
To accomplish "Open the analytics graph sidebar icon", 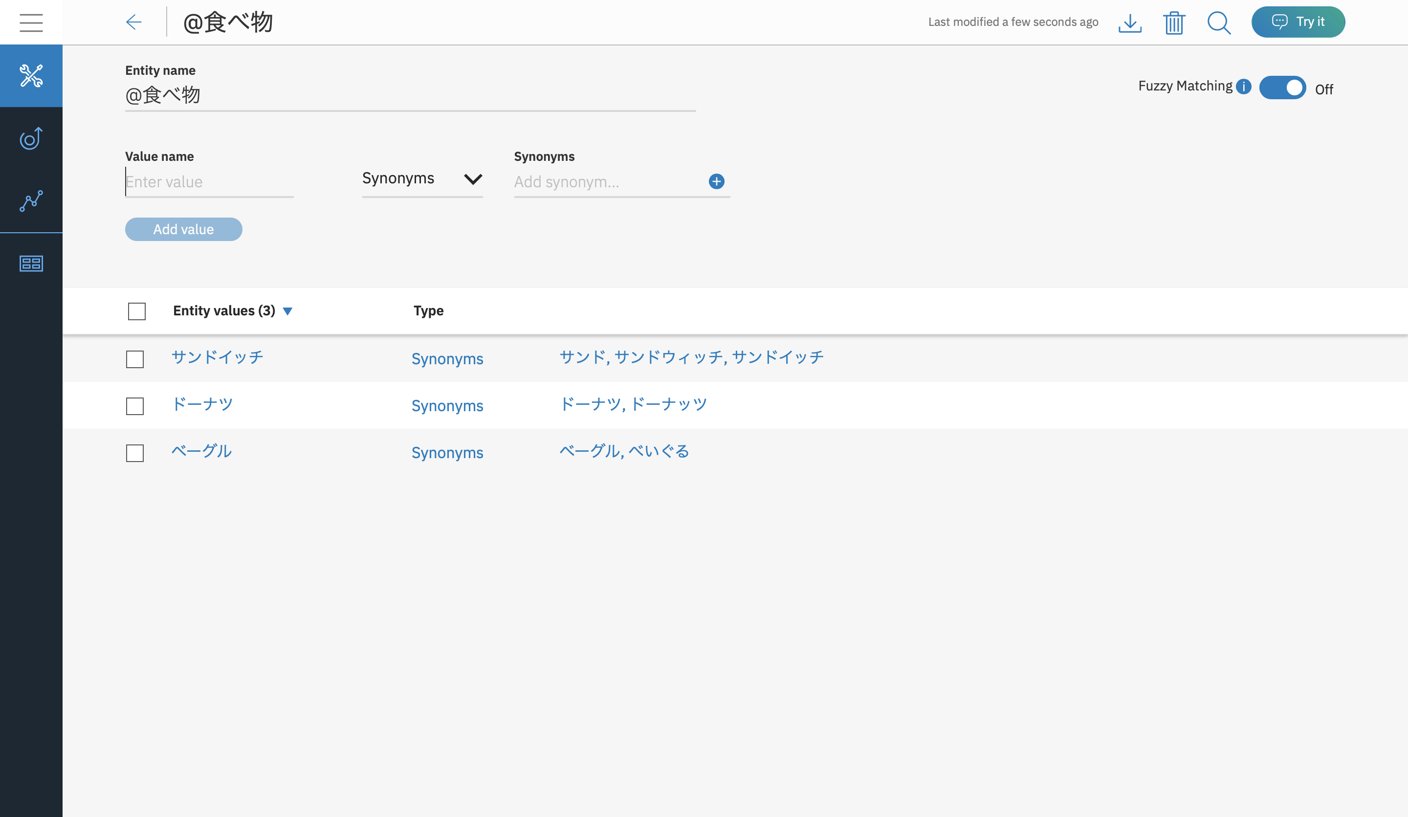I will click(x=31, y=200).
